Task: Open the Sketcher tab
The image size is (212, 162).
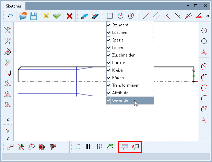Action: click(13, 6)
